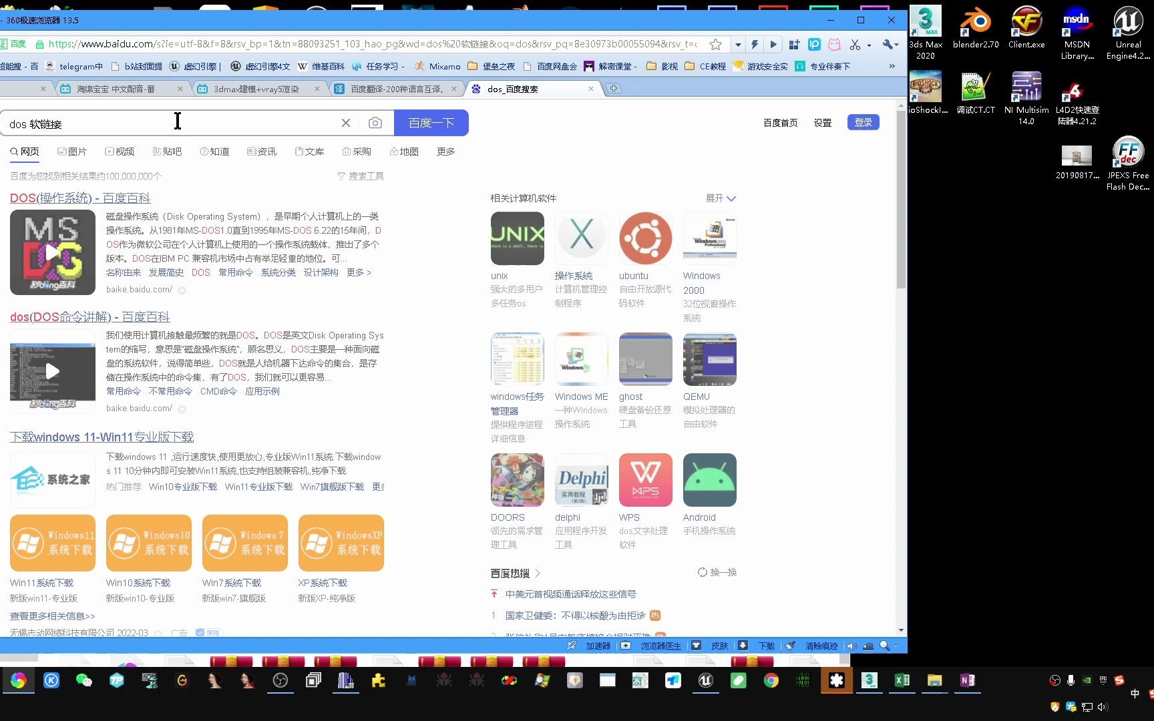This screenshot has height=721, width=1154.
Task: Open the wrench tools menu icon
Action: tap(889, 44)
